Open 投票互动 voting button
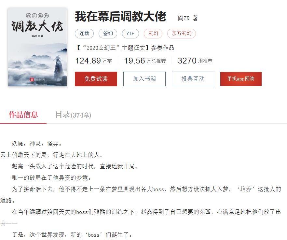The width and height of the screenshot is (287, 240). click(193, 79)
